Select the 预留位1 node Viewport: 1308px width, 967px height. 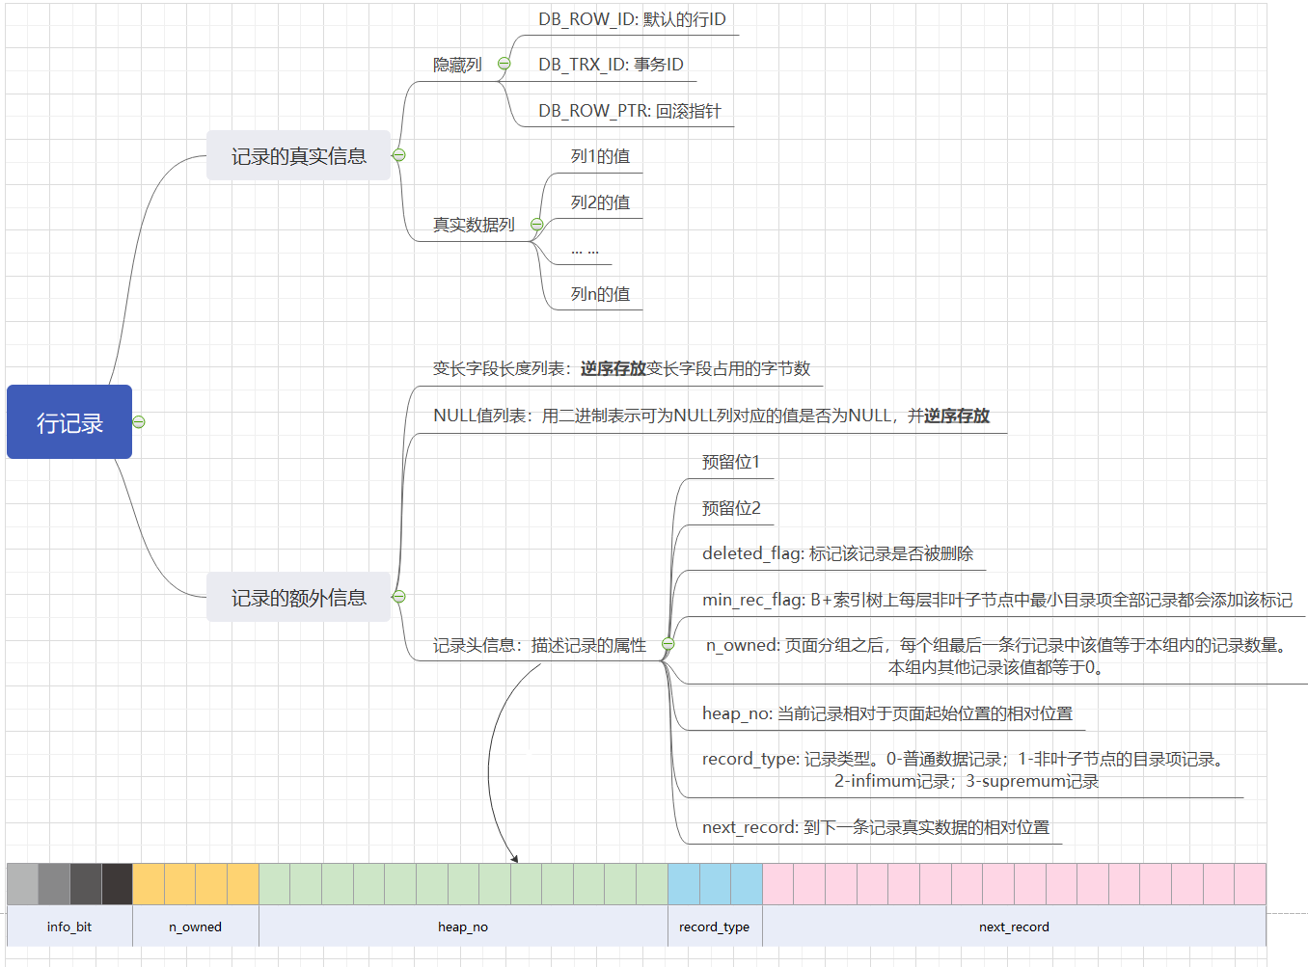[x=731, y=462]
